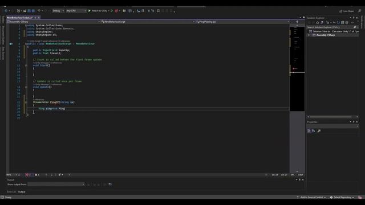
Task: Click the Save All toolbar icon
Action: pyautogui.click(x=33, y=11)
